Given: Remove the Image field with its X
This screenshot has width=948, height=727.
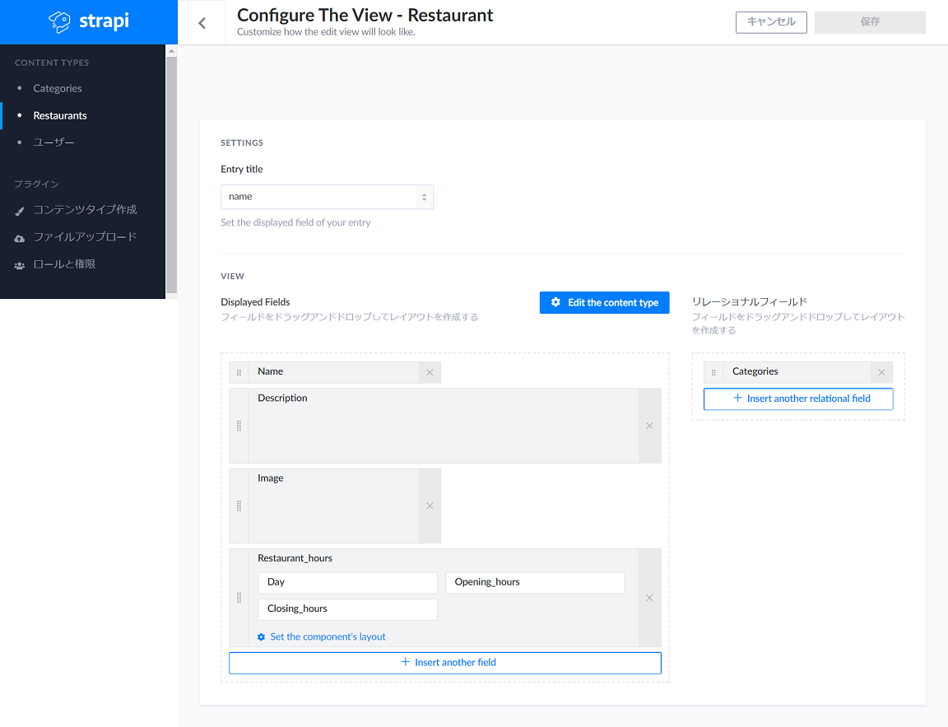Looking at the screenshot, I should 430,506.
